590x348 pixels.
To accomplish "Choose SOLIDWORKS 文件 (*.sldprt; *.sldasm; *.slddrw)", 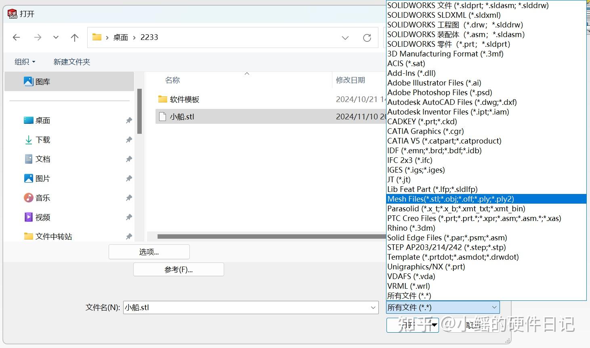I will pos(486,5).
